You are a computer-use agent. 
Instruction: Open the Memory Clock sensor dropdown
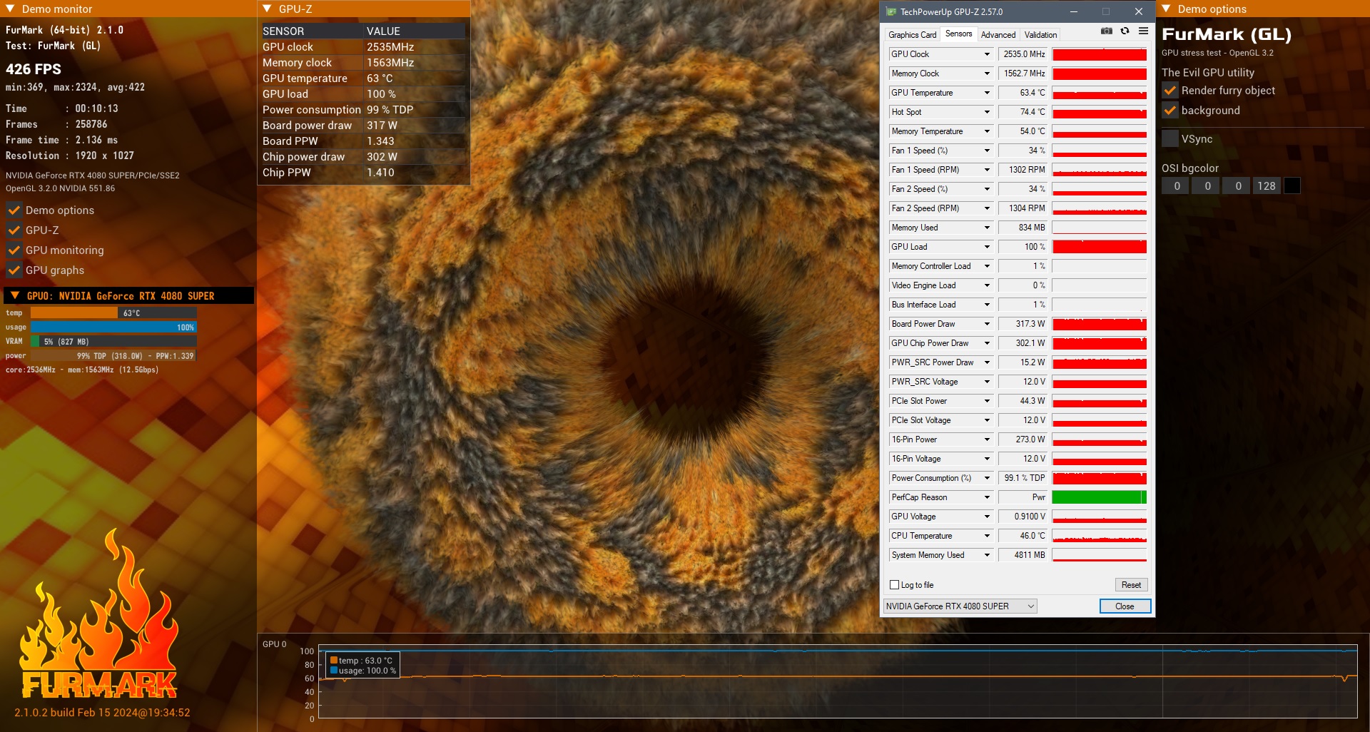coord(987,73)
